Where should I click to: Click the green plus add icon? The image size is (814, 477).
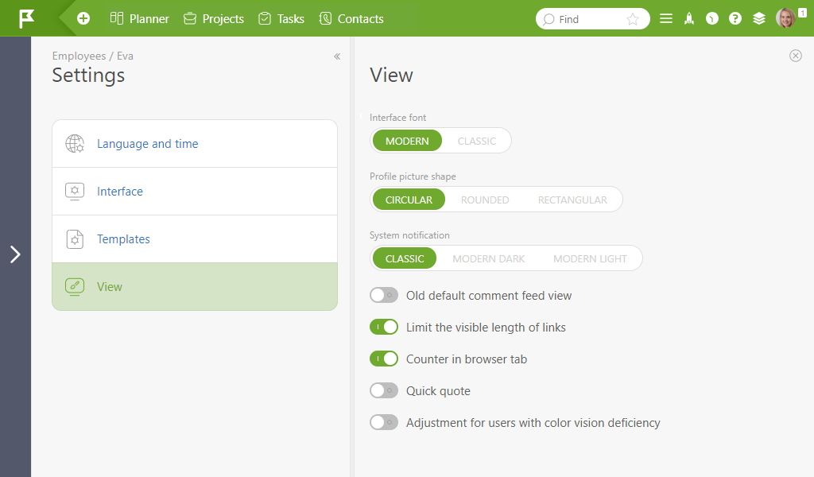pos(83,19)
